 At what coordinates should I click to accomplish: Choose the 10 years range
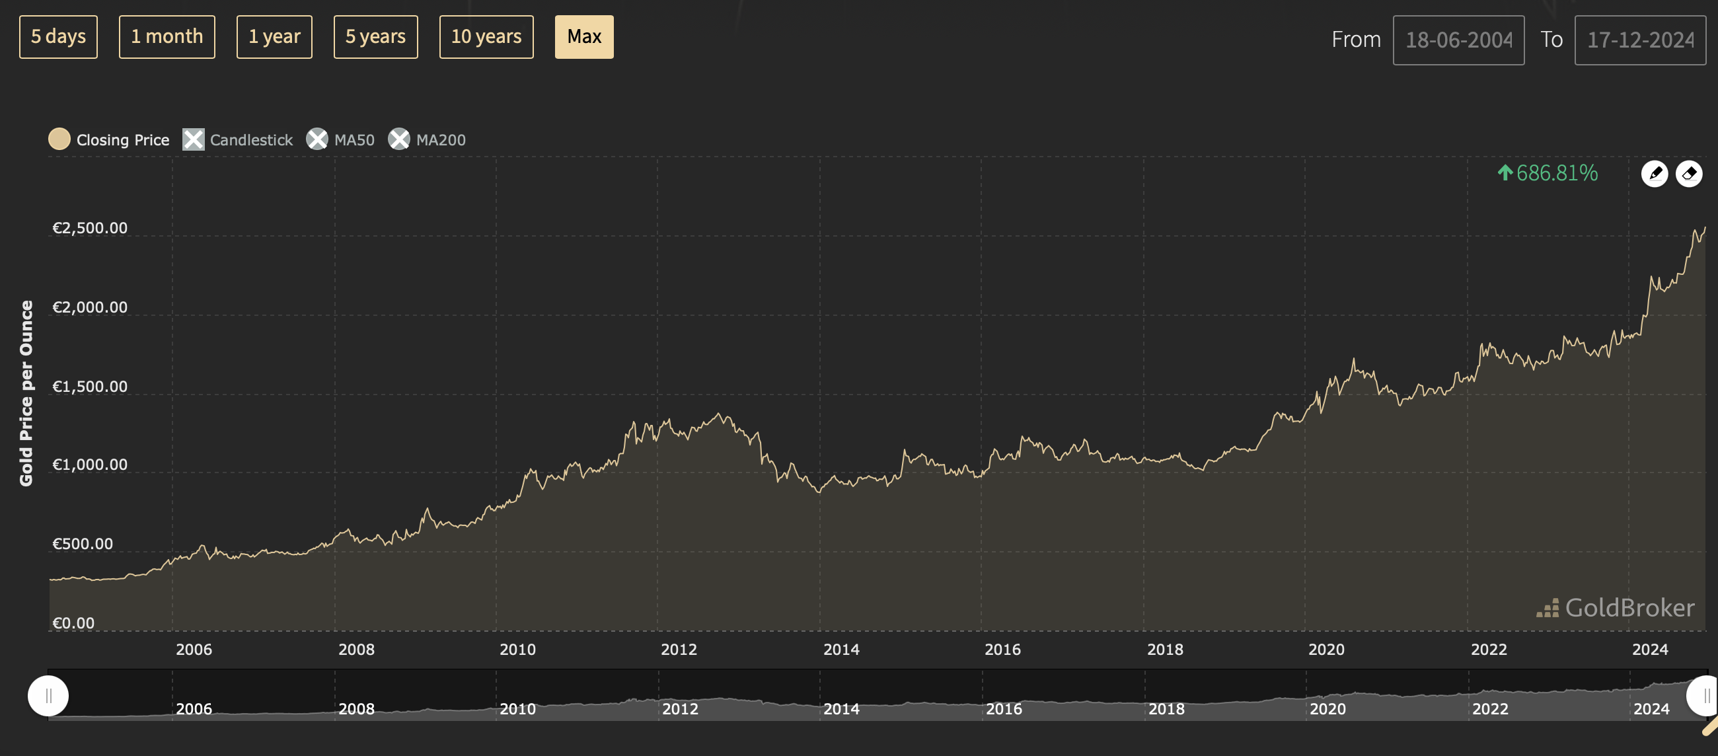pyautogui.click(x=486, y=37)
